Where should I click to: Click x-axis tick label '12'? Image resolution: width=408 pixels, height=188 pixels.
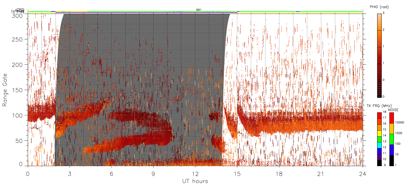[195, 174]
